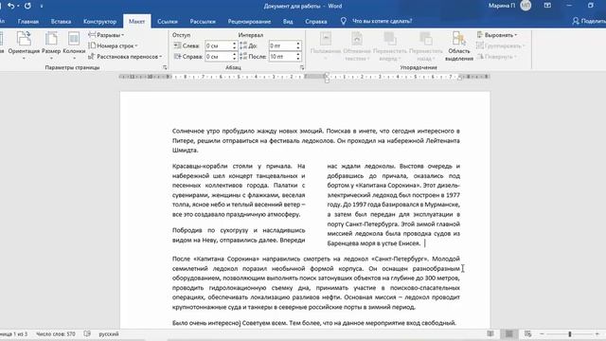
Task: Open the Расстановка переносов dropdown
Action: coord(125,57)
